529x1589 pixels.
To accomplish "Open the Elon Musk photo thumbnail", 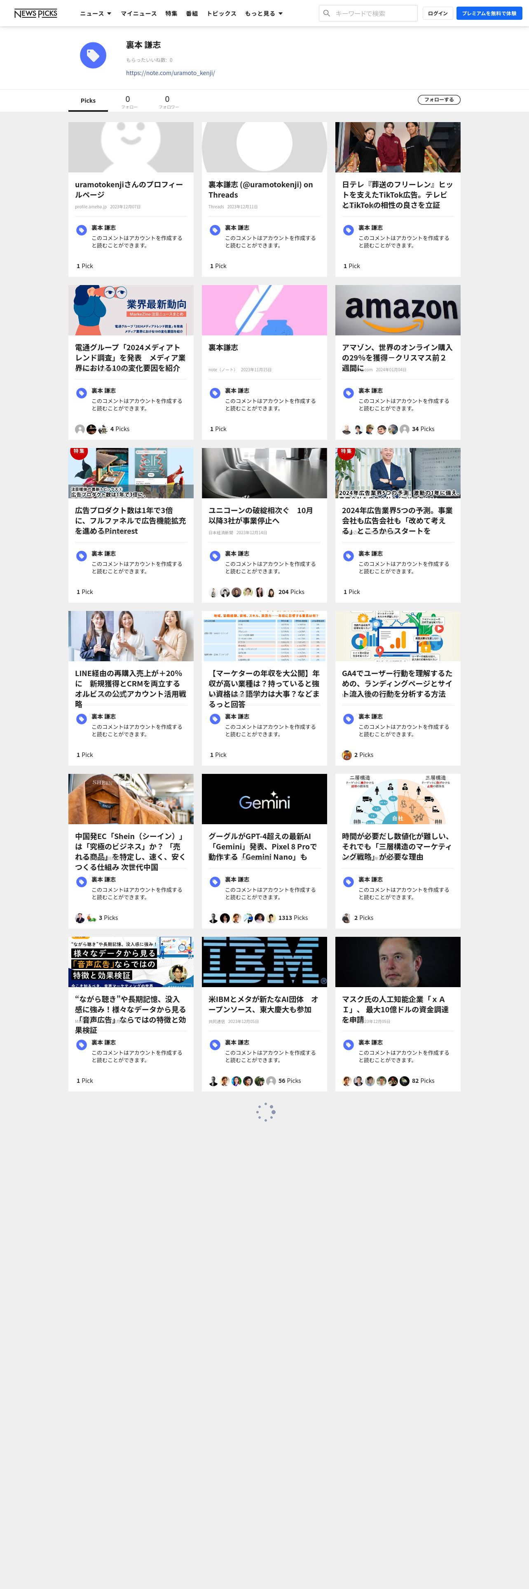I will [398, 962].
